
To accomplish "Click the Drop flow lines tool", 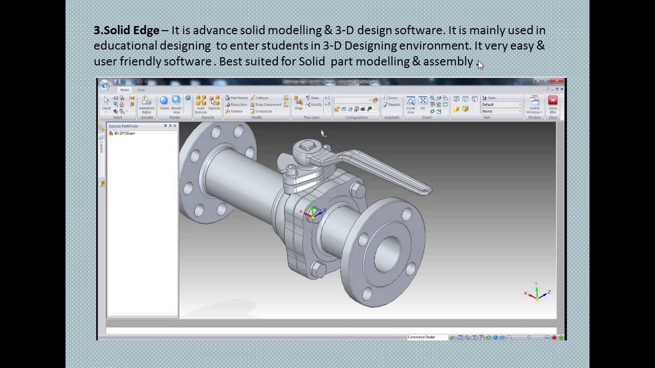I will pos(298,102).
